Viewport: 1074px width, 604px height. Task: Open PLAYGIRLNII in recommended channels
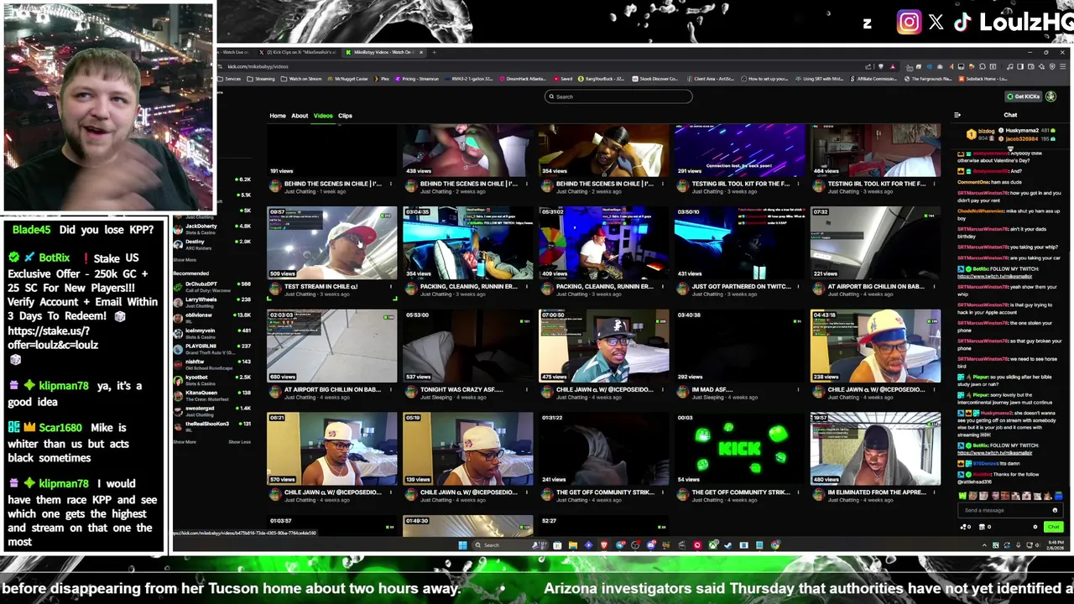tap(211, 348)
